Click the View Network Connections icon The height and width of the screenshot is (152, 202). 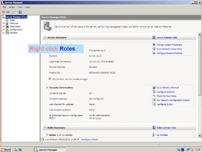point(154,49)
